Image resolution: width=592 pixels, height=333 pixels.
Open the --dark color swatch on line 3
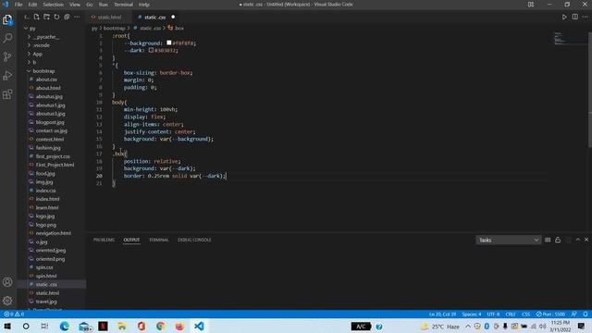151,50
